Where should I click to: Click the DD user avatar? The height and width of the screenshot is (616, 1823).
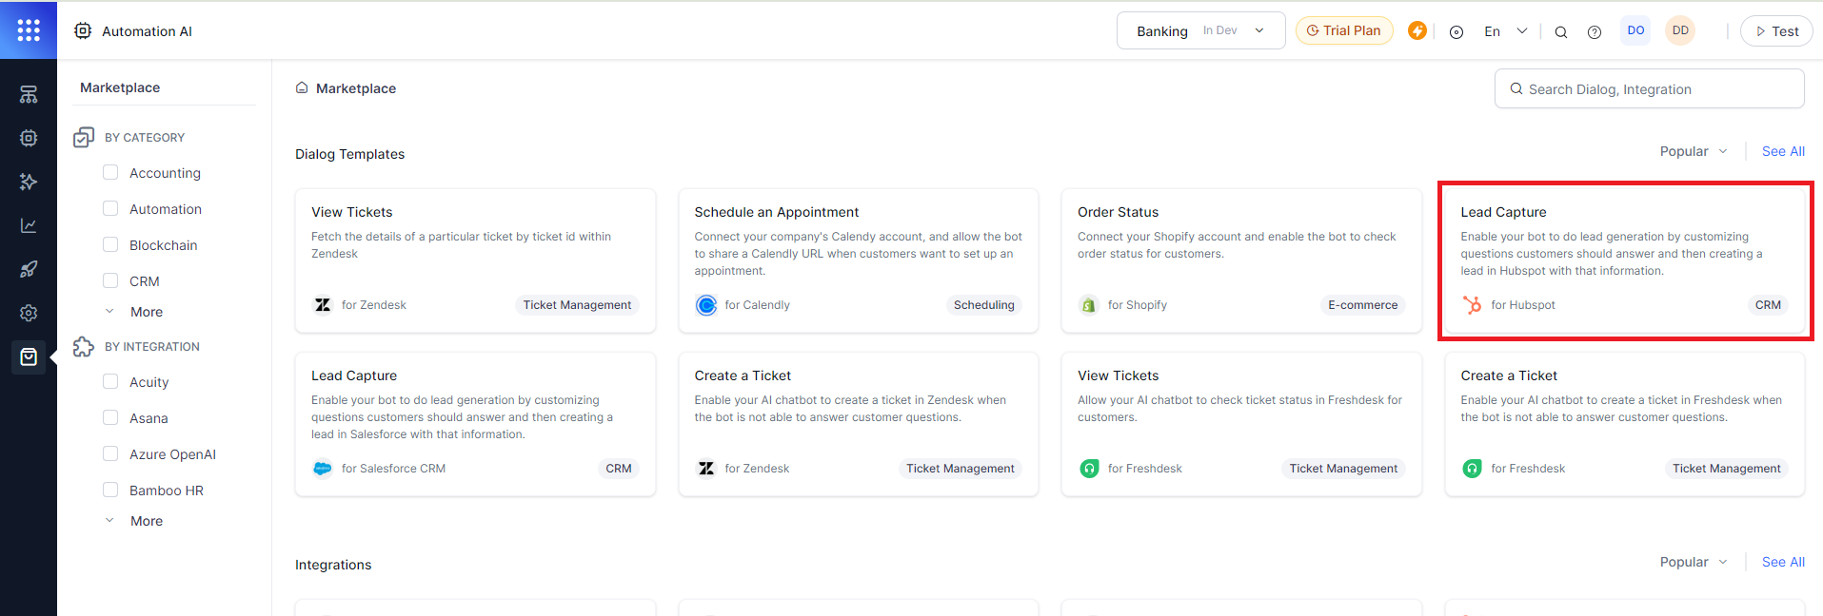pyautogui.click(x=1680, y=30)
